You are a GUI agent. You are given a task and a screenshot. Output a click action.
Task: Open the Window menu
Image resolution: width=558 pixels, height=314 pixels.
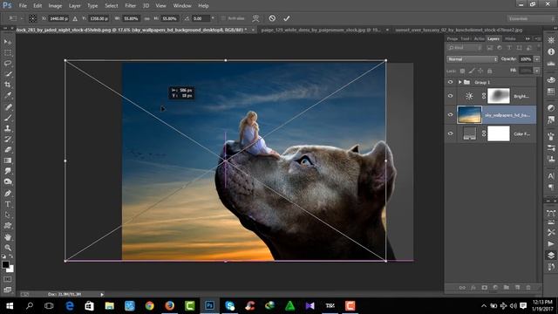pos(182,6)
